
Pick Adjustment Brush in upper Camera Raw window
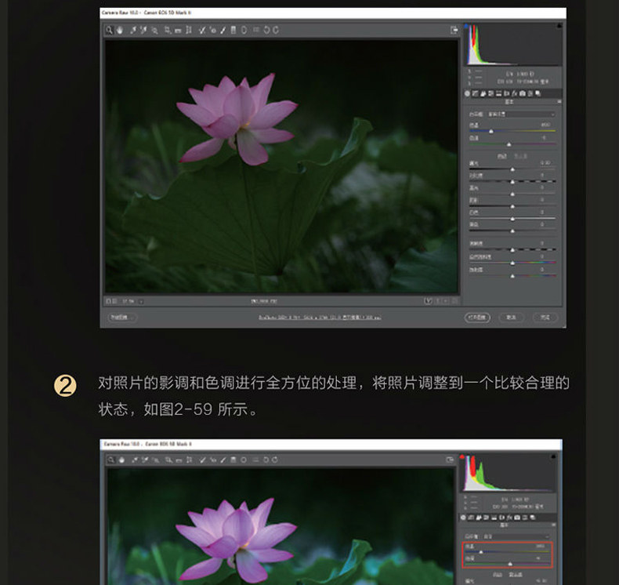[x=223, y=30]
